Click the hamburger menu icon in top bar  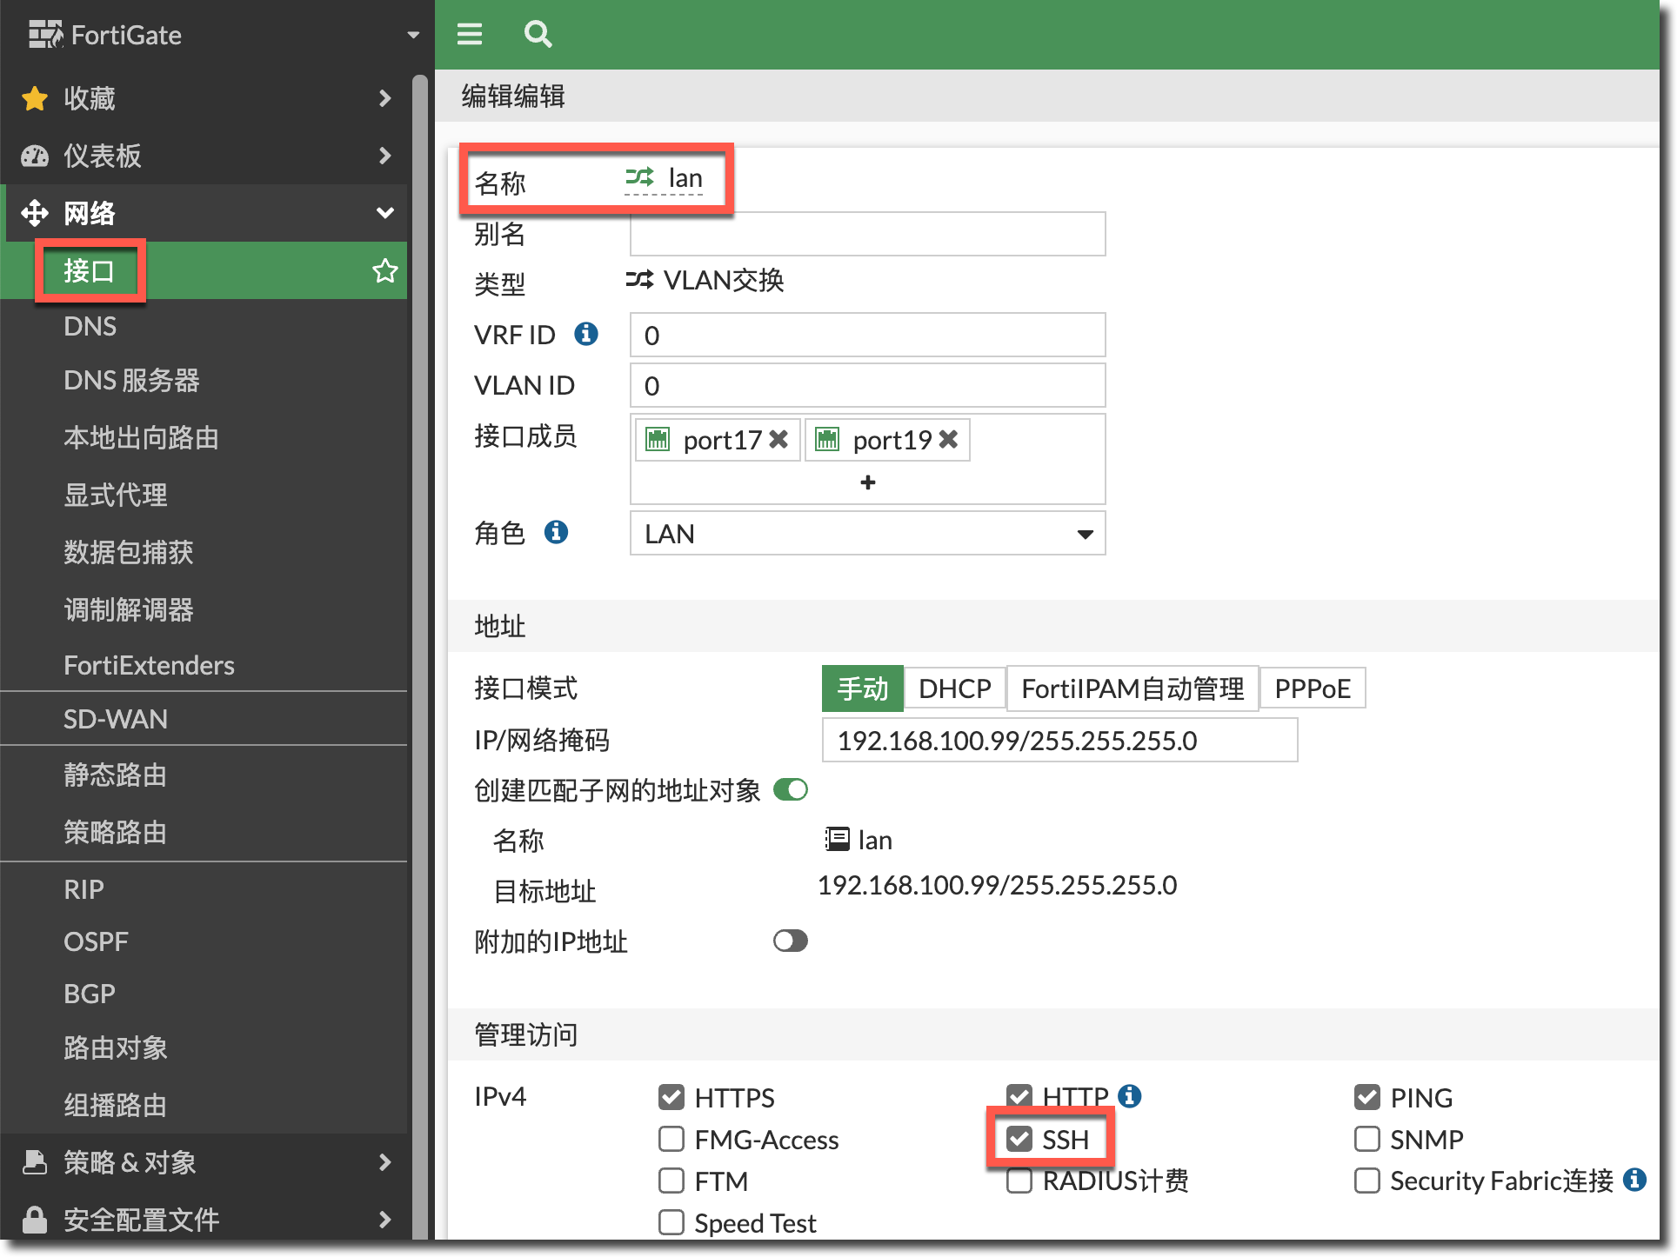click(x=470, y=34)
